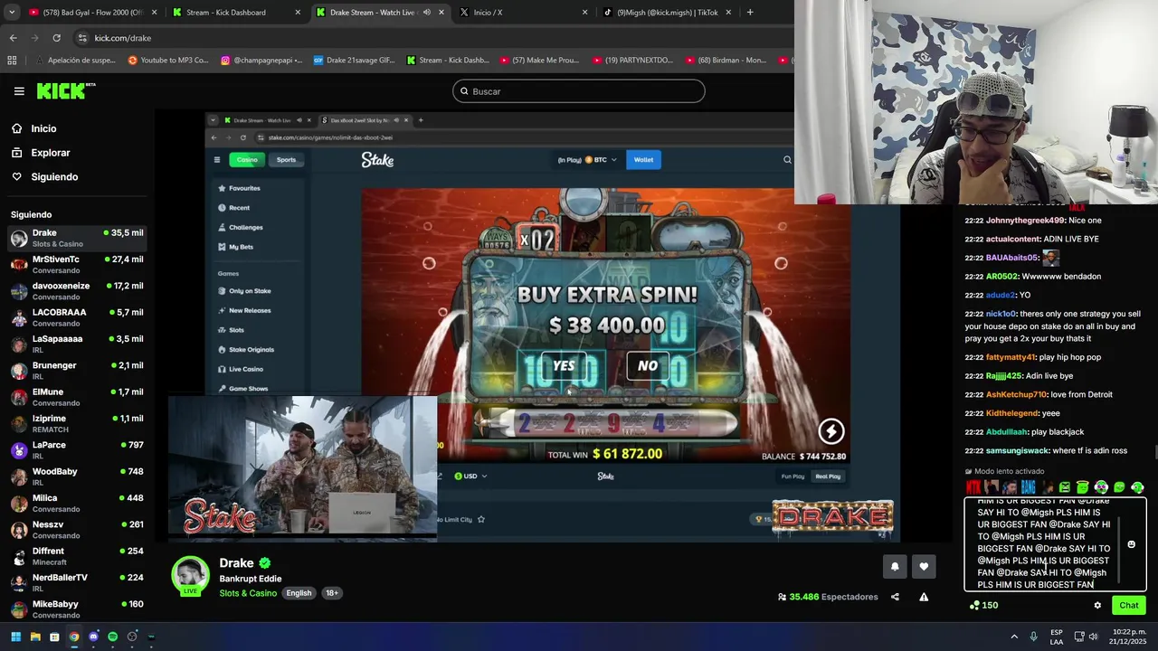Click the heart follow button
Screen dimensions: 1158x651
(x=924, y=567)
